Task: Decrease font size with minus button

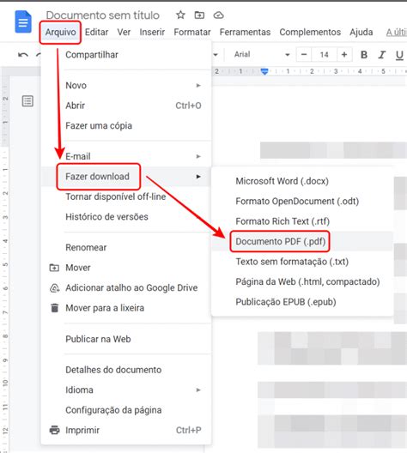Action: [x=304, y=54]
